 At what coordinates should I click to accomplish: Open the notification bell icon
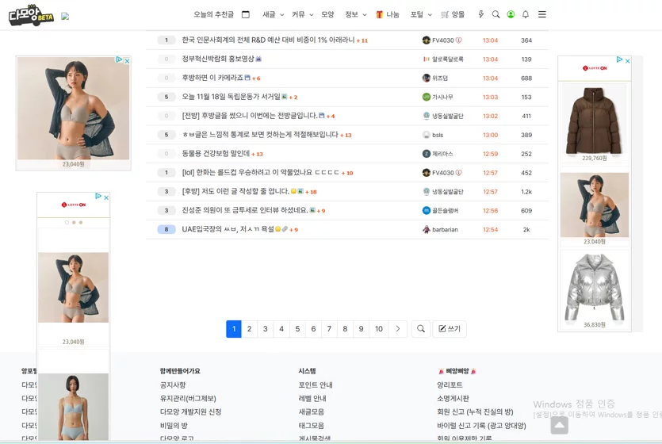tap(525, 14)
